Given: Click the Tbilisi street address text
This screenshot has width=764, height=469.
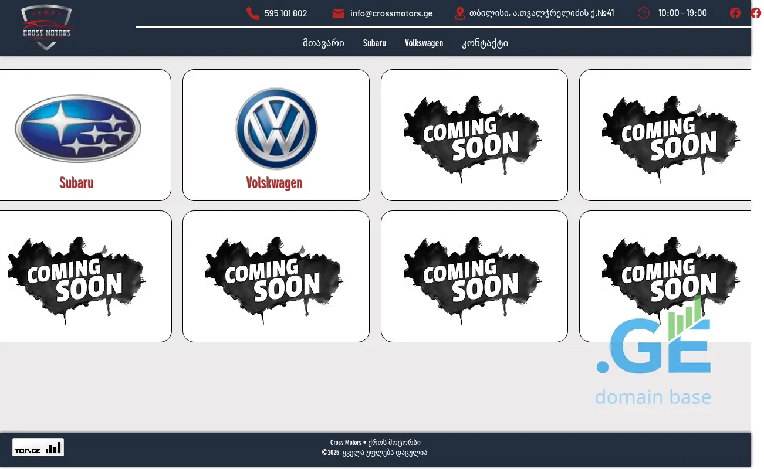Looking at the screenshot, I should (542, 13).
